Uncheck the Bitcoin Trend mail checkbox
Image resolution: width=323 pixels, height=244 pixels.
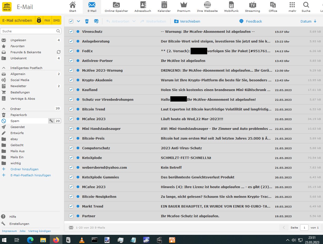(71, 109)
